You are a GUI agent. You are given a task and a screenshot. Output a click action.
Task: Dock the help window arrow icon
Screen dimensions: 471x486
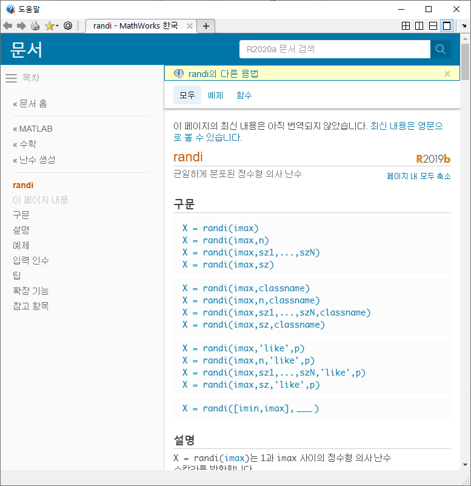(464, 25)
